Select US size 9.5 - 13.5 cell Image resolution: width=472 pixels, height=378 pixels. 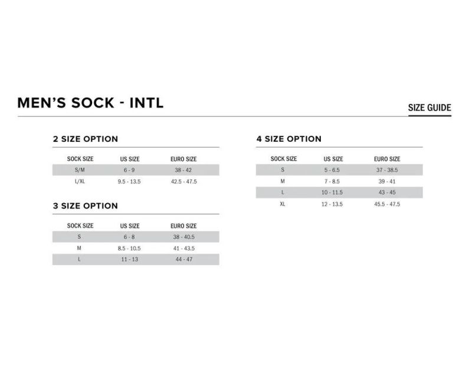(129, 181)
